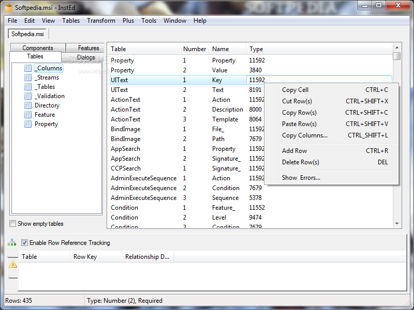This screenshot has height=310, width=414.
Task: Open the View menu
Action: coord(48,21)
